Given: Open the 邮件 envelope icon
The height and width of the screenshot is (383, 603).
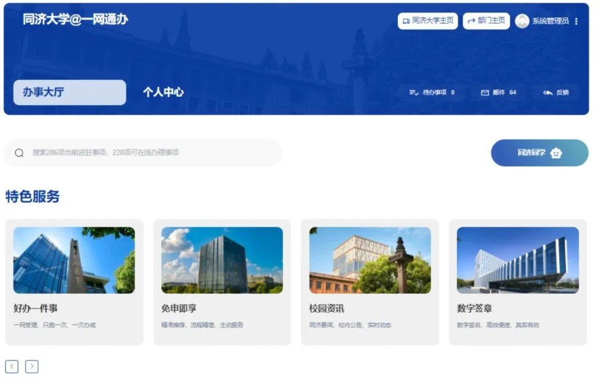Looking at the screenshot, I should pyautogui.click(x=485, y=93).
